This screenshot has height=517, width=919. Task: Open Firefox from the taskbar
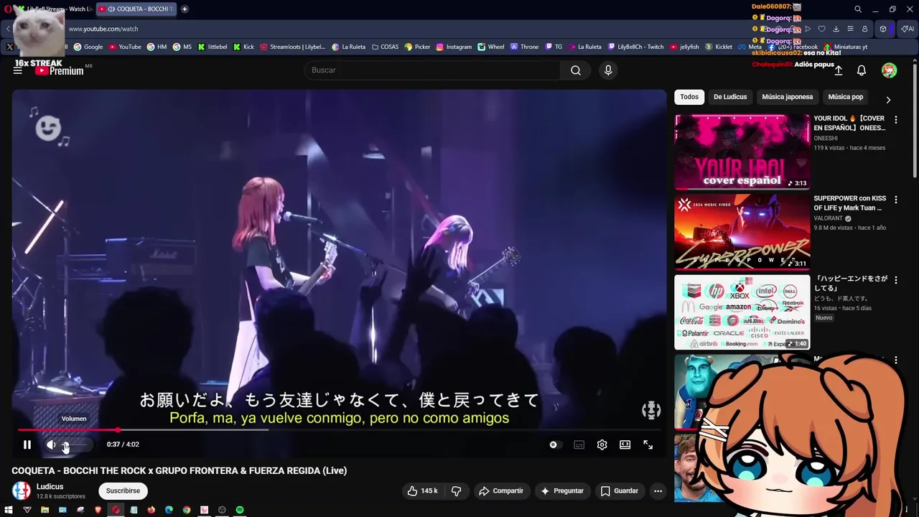151,510
